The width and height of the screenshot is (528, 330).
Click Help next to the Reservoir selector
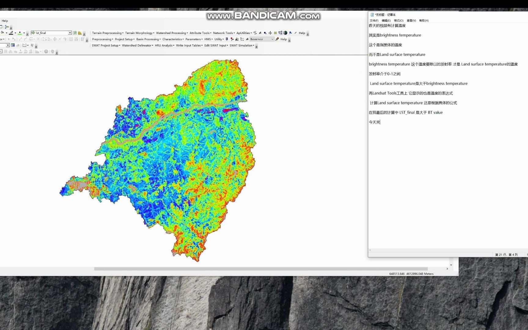tap(284, 39)
